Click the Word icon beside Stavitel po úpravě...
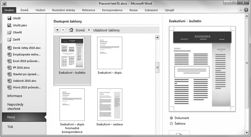 pyautogui.click(x=9, y=74)
